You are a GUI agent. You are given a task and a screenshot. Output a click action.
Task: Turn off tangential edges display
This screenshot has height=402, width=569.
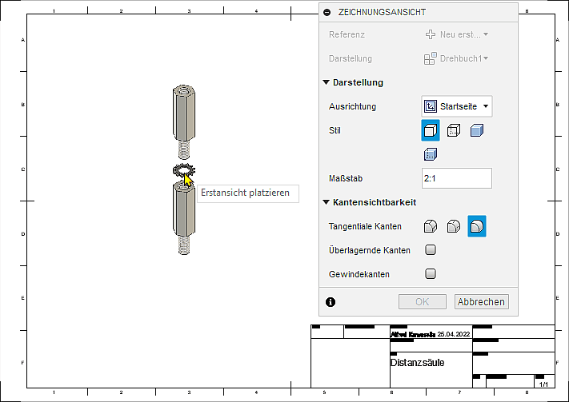(x=477, y=226)
